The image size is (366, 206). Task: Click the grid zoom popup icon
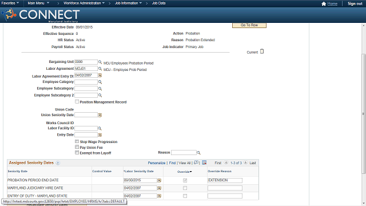coord(196,163)
